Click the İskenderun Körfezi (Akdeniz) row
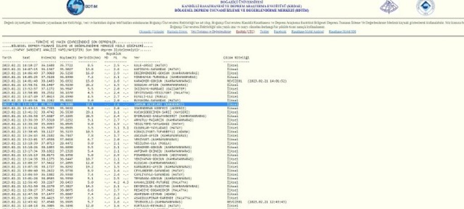 coord(120,108)
